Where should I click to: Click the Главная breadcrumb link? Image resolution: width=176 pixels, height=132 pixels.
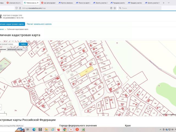tap(2, 29)
